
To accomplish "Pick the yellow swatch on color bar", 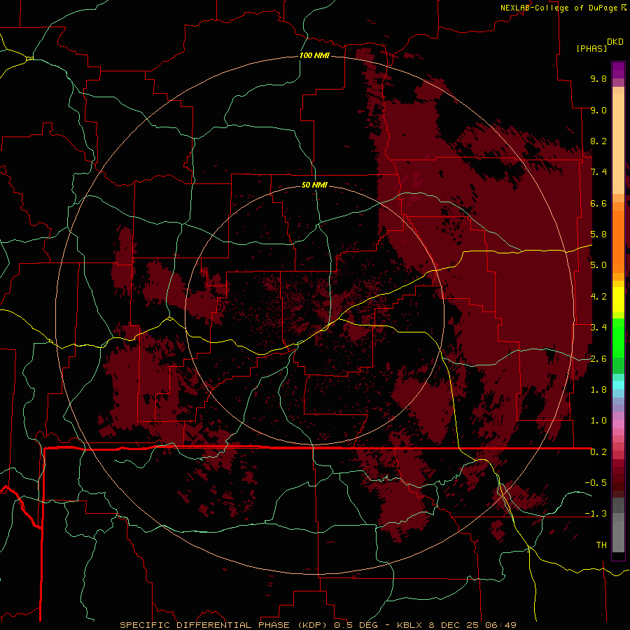I will click(618, 300).
